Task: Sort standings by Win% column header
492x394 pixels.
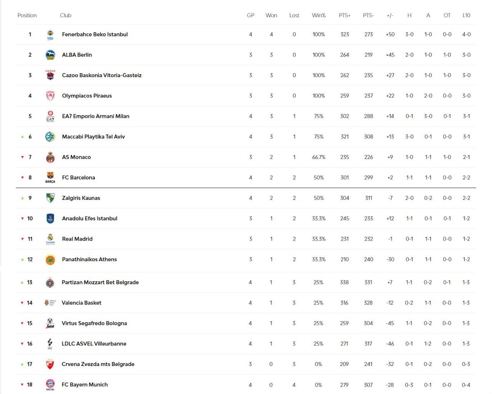Action: point(319,15)
